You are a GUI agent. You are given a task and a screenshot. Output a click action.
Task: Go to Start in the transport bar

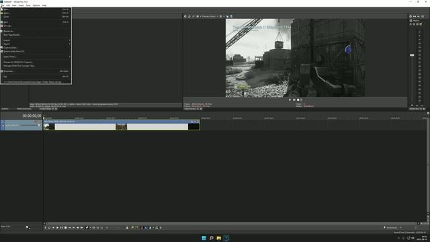click(x=69, y=227)
